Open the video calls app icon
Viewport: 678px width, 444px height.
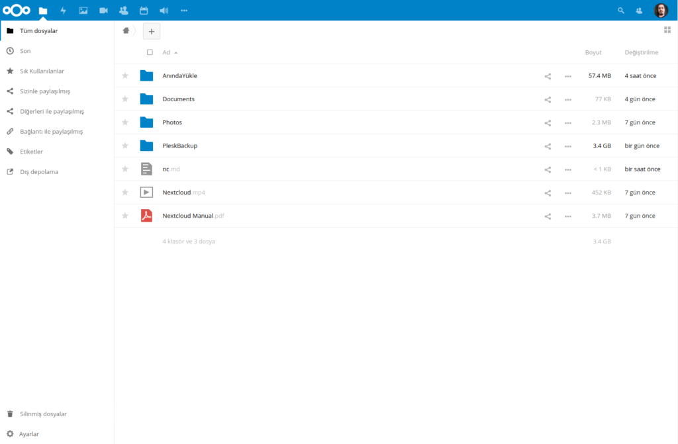[103, 11]
